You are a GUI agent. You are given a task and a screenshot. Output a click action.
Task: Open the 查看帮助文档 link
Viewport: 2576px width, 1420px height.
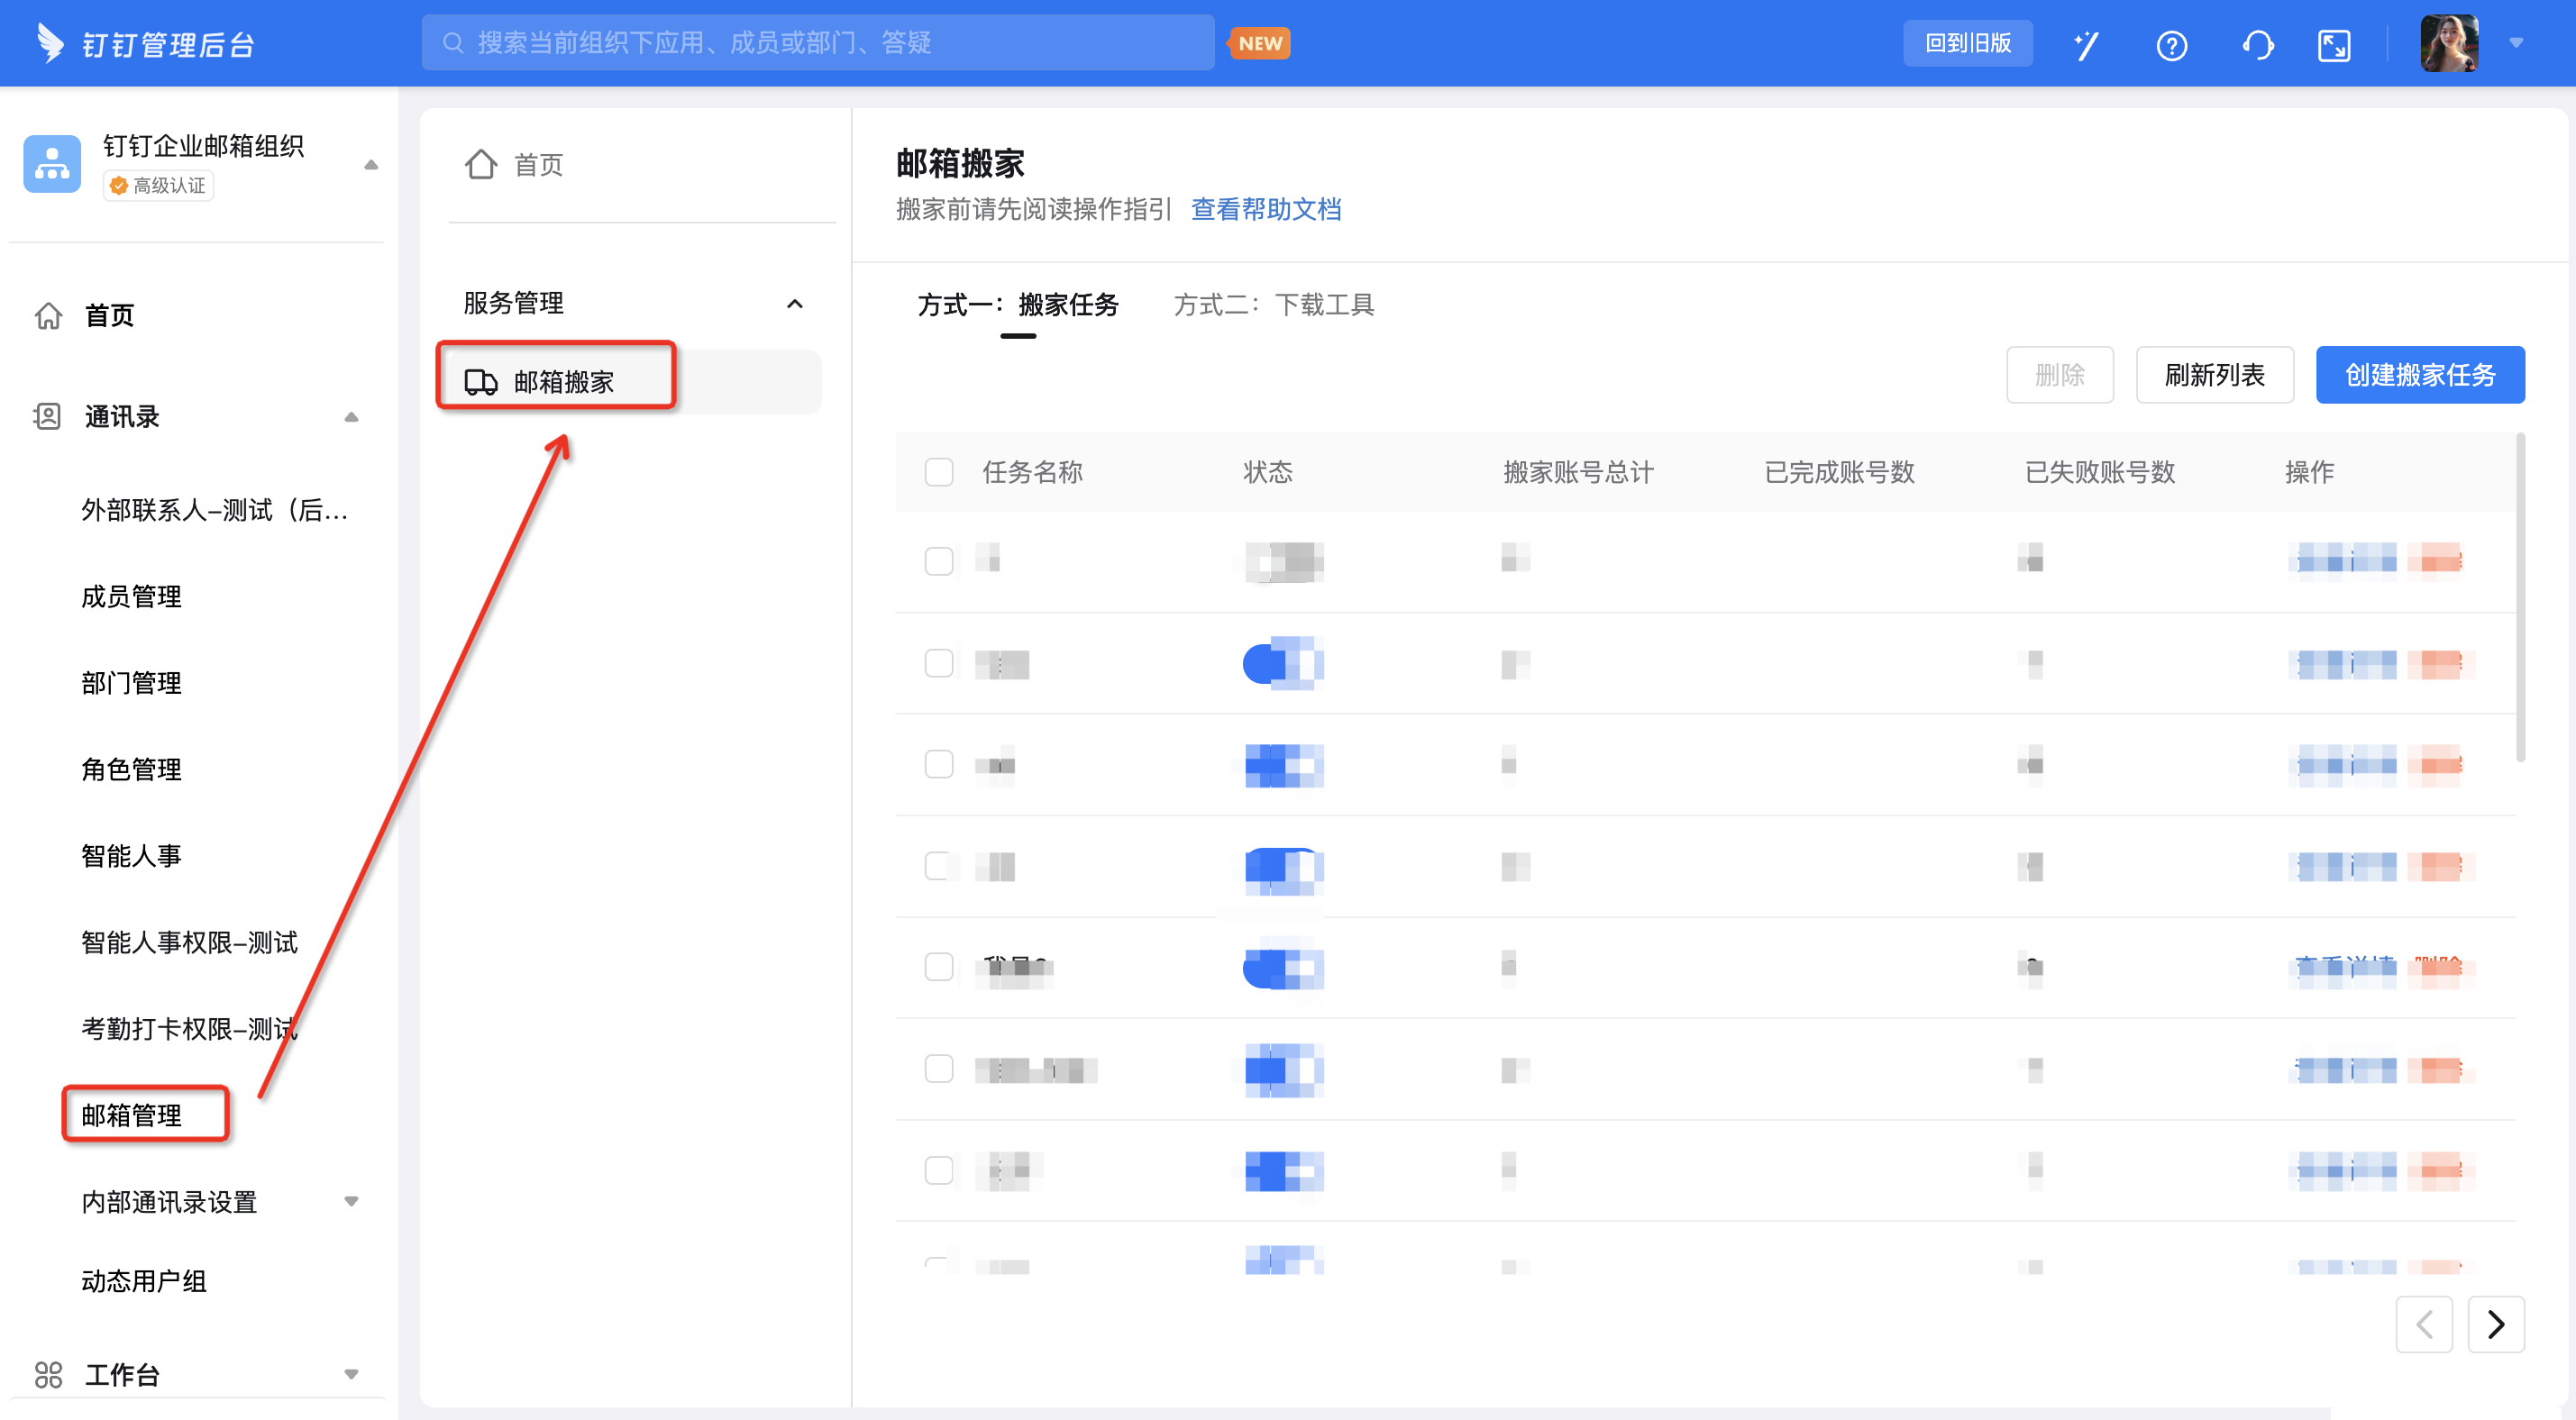(x=1266, y=209)
